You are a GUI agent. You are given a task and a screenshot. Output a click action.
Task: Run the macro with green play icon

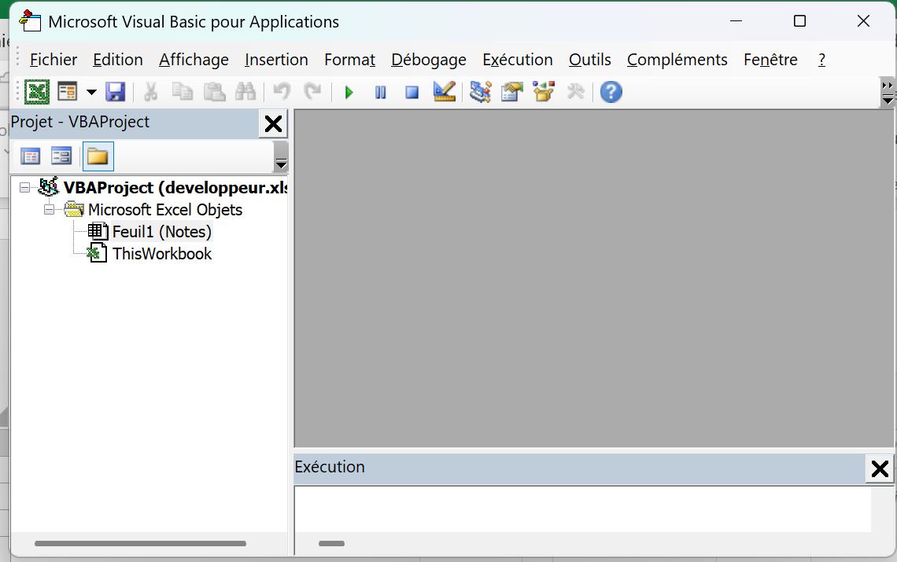pyautogui.click(x=349, y=92)
